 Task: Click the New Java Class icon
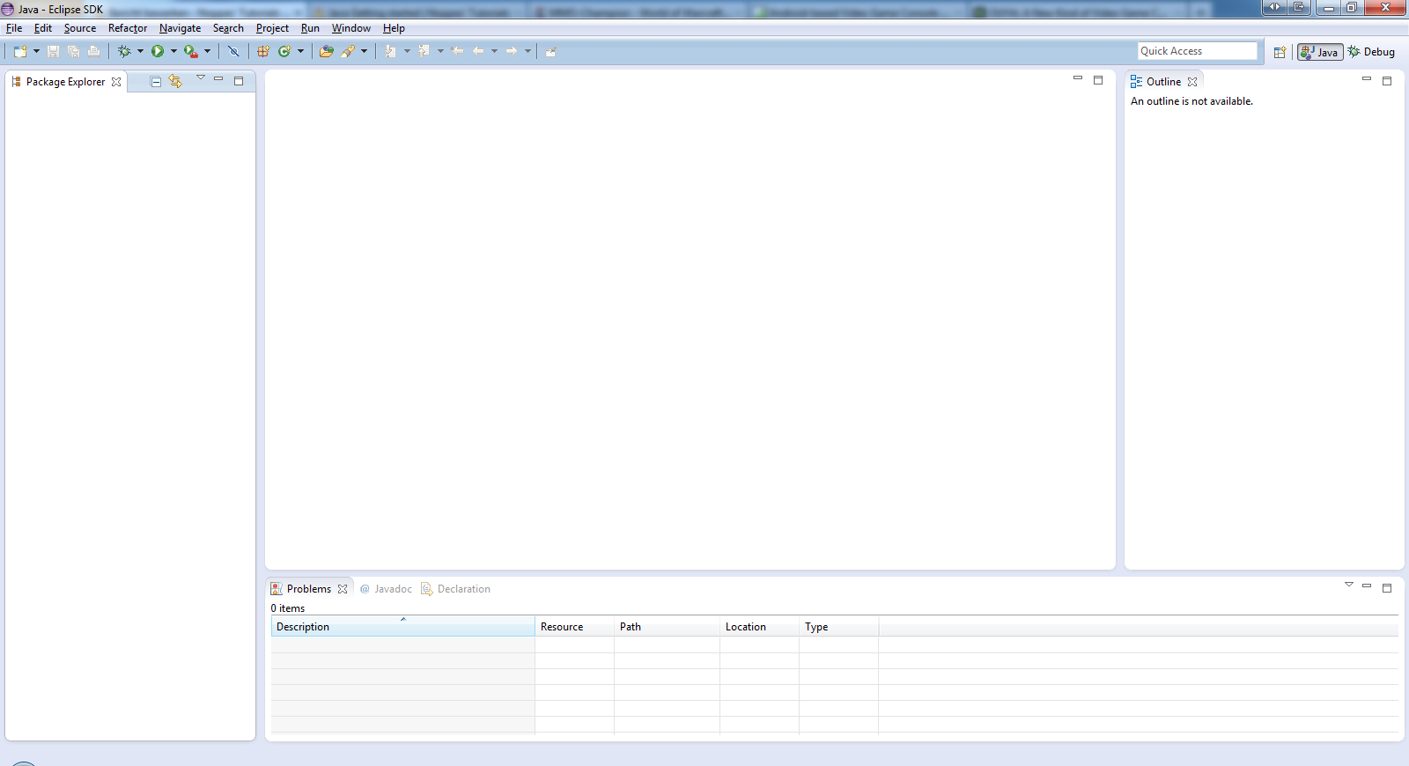284,51
